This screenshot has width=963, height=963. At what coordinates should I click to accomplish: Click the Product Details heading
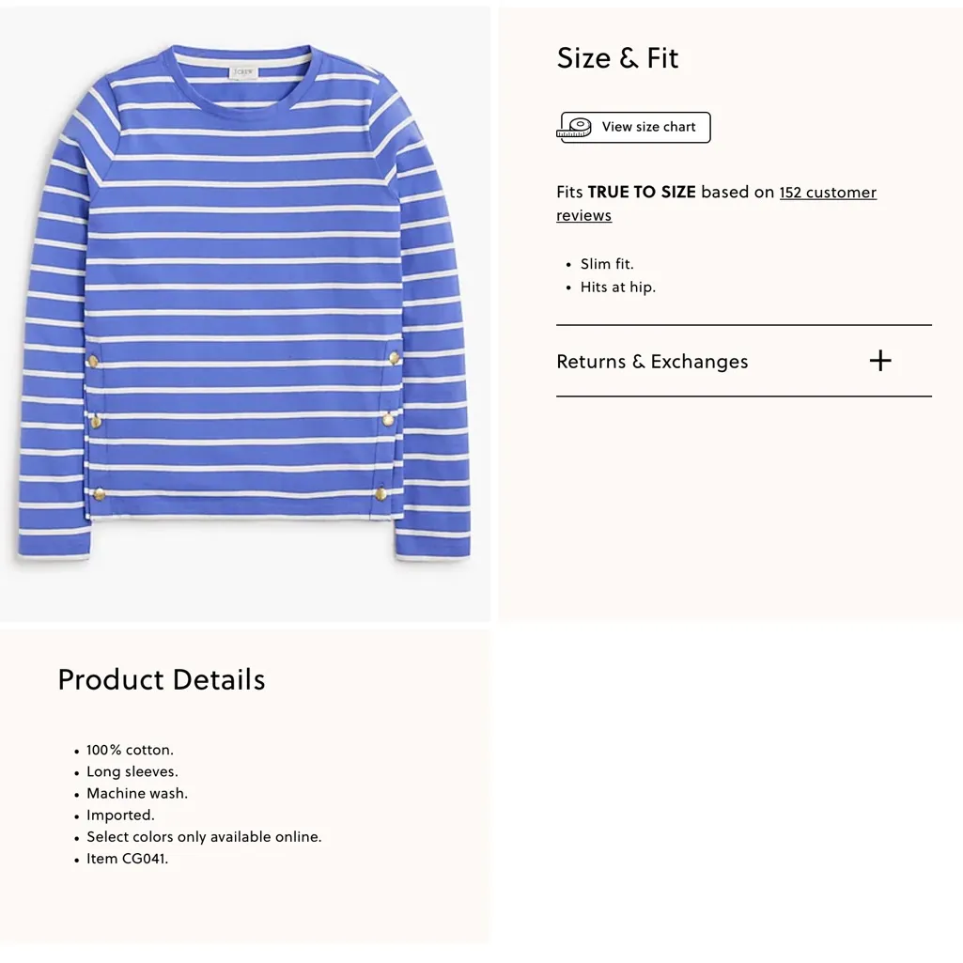161,678
